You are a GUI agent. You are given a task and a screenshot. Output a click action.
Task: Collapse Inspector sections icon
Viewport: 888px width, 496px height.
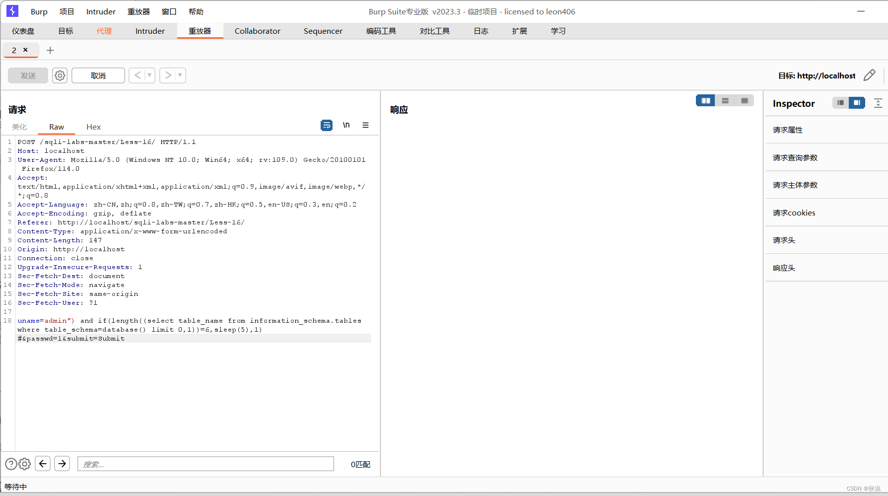tap(878, 103)
